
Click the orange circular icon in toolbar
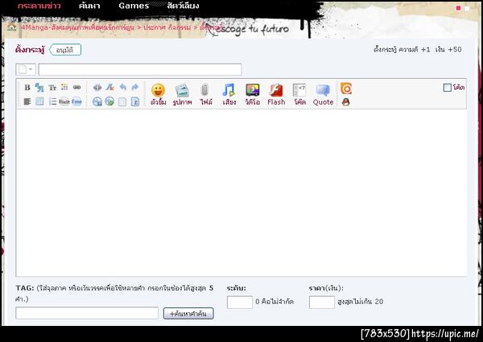tap(346, 89)
